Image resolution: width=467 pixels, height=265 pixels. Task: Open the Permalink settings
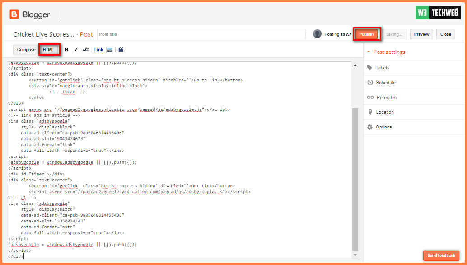coord(387,98)
